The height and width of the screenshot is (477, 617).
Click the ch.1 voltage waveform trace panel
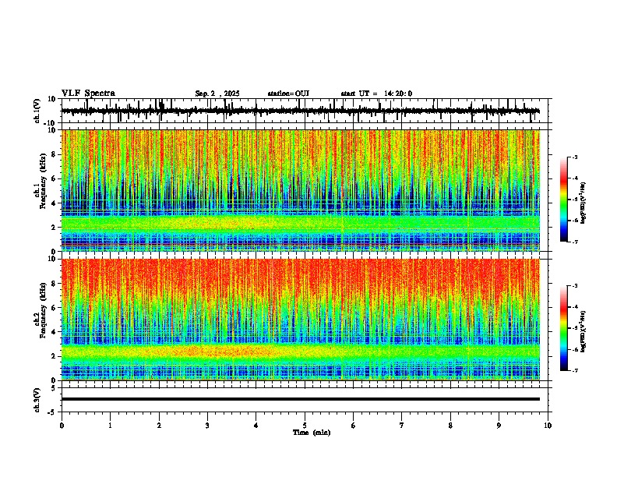click(305, 111)
